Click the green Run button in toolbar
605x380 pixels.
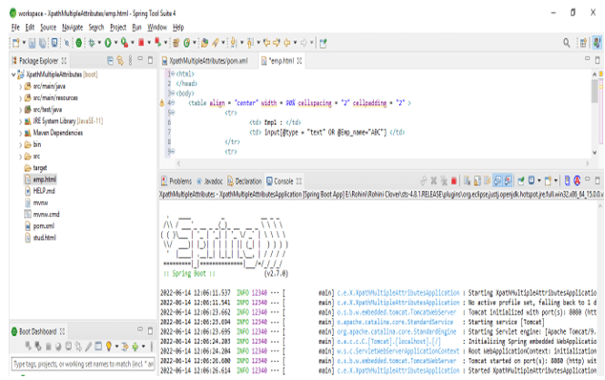(108, 43)
